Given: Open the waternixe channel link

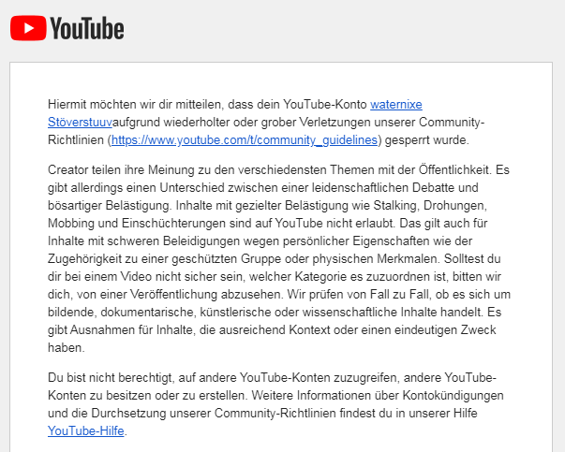Looking at the screenshot, I should coord(396,105).
